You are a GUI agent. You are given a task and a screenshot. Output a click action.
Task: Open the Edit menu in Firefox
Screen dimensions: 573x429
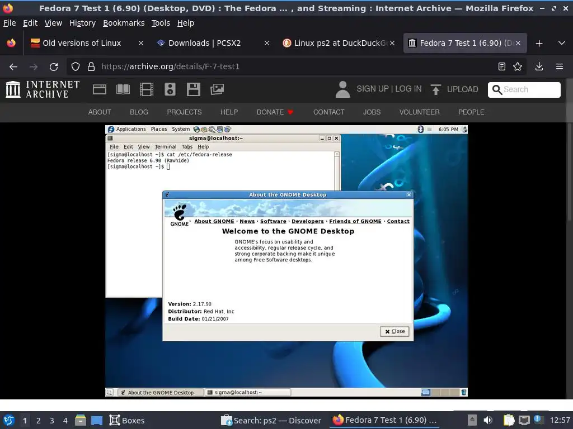(30, 23)
